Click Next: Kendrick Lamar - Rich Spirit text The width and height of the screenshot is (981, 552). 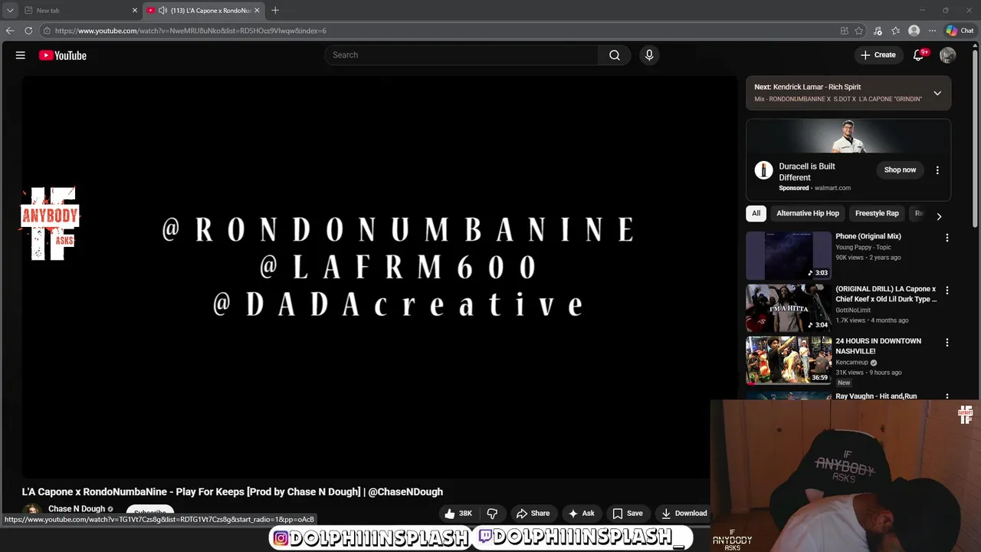[807, 87]
